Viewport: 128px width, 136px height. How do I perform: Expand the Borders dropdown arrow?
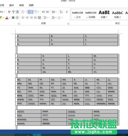pos(62,18)
